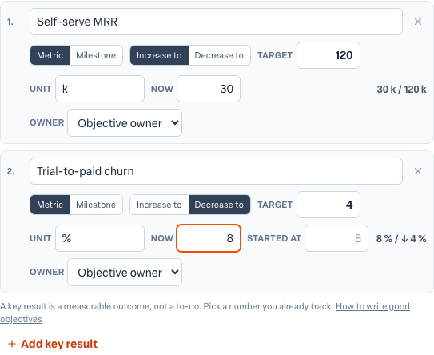Open Owner dropdown for Self-serve MRR
Image resolution: width=434 pixels, height=355 pixels.
pyautogui.click(x=125, y=122)
